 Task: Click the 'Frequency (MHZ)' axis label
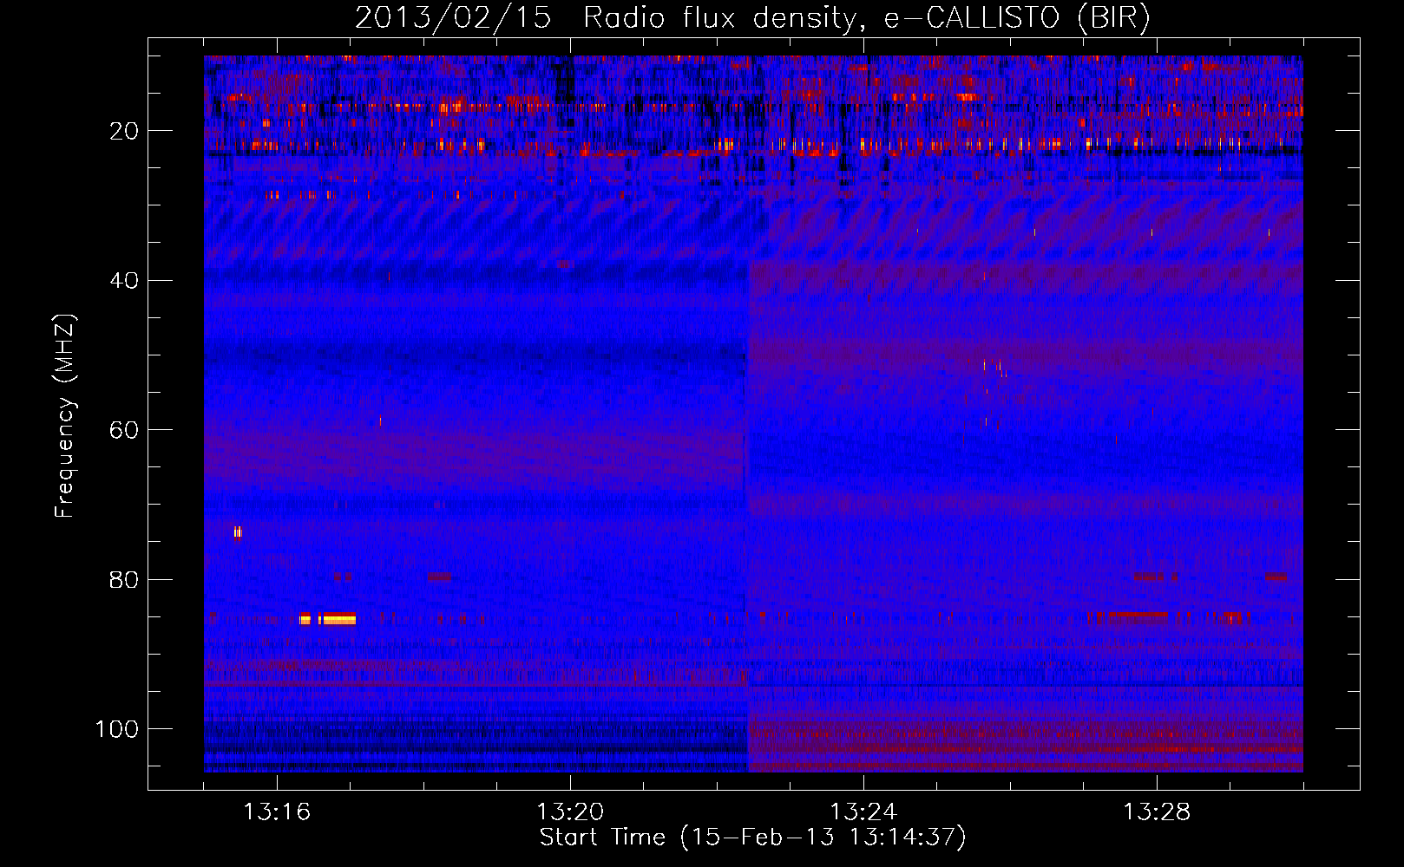(x=65, y=415)
